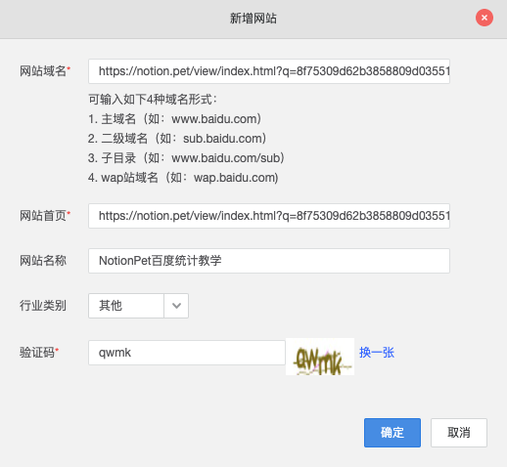The image size is (507, 467).
Task: Click the 网站名称 field label
Action: tap(43, 261)
